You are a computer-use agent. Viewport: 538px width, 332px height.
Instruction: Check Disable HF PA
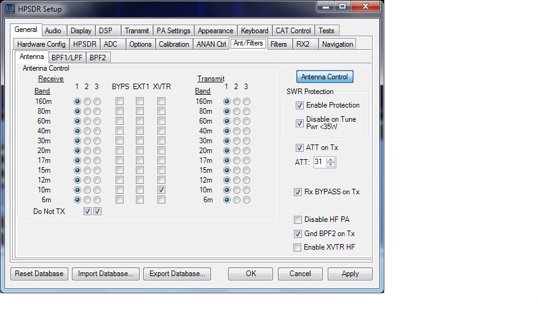[x=298, y=219]
